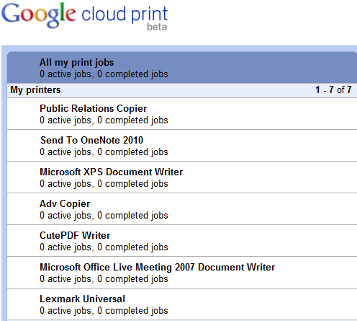Click the My printers section header
Viewport: 357px width, 321px height.
(x=35, y=90)
